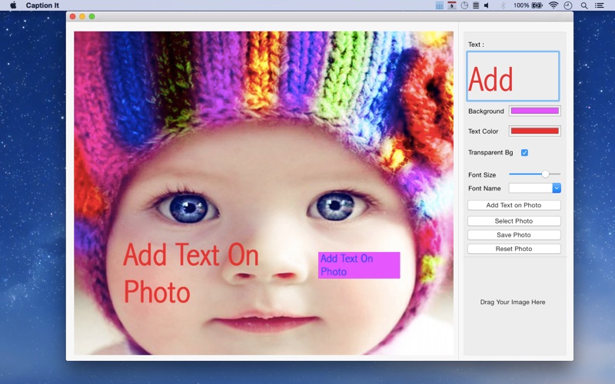
Task: Click the 100% battery percentage text
Action: coord(521,5)
